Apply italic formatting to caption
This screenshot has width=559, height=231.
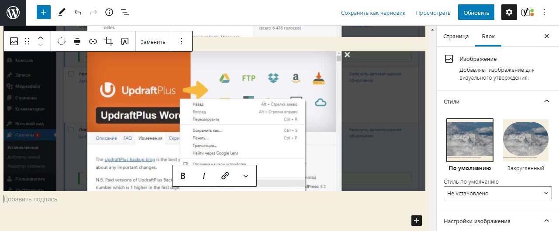tap(204, 176)
